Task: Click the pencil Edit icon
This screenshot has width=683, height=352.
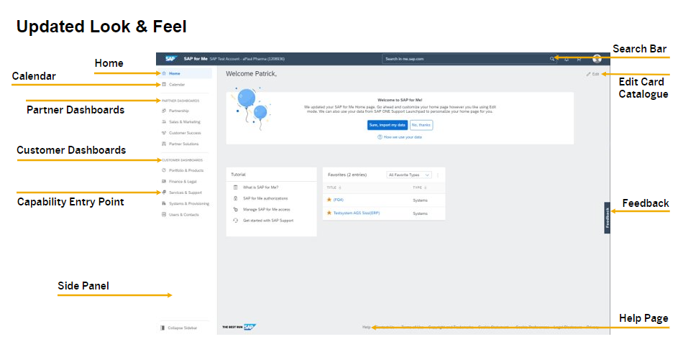Action: 589,74
